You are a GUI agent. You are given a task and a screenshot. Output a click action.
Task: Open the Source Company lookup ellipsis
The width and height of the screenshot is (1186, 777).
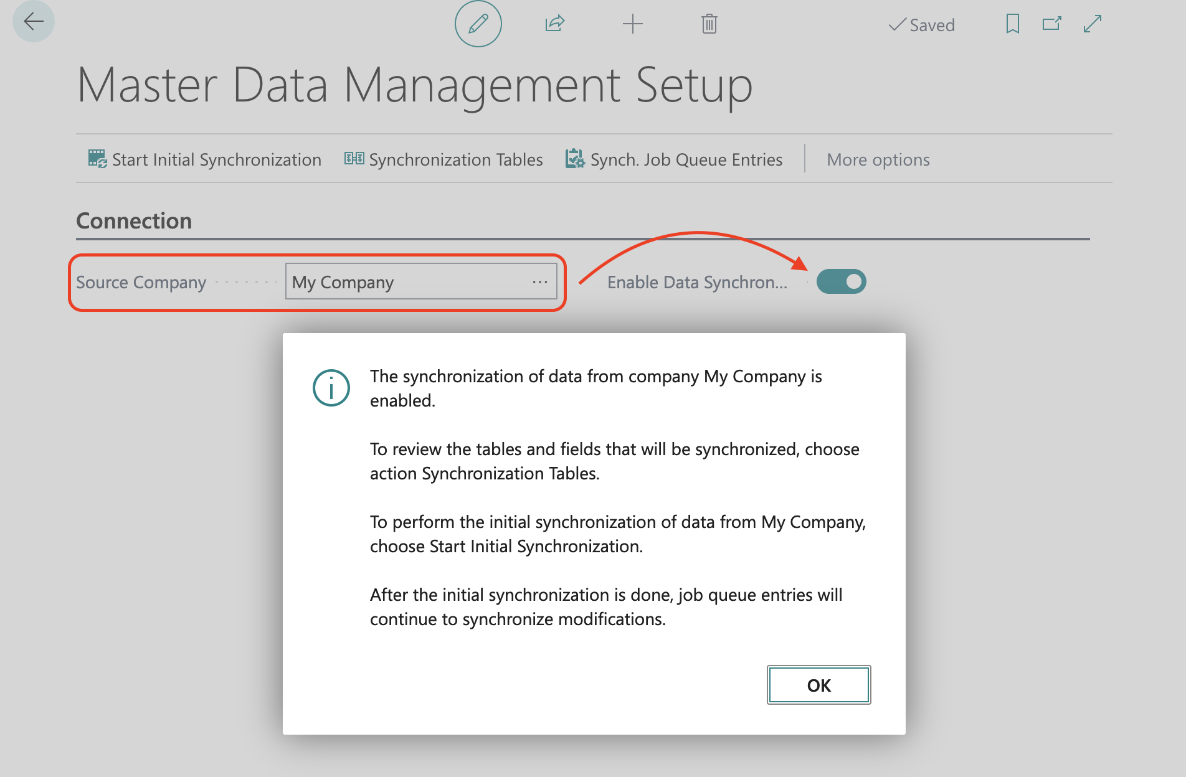[539, 282]
